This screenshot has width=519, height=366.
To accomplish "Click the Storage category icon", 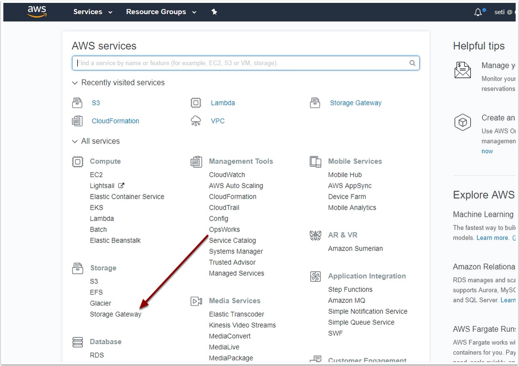I will pyautogui.click(x=78, y=268).
